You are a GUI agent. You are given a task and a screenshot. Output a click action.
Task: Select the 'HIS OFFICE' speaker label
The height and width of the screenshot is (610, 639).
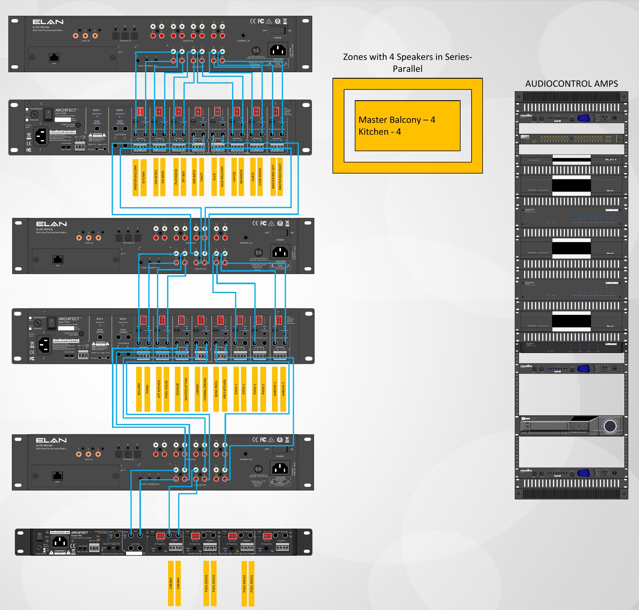point(156,177)
